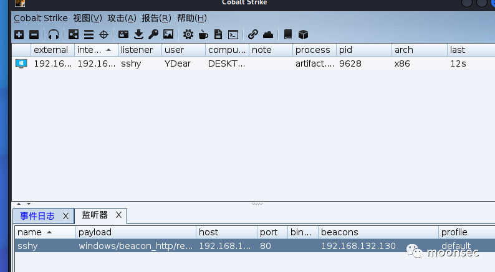
Task: Open the 视图(V) menu
Action: click(88, 18)
